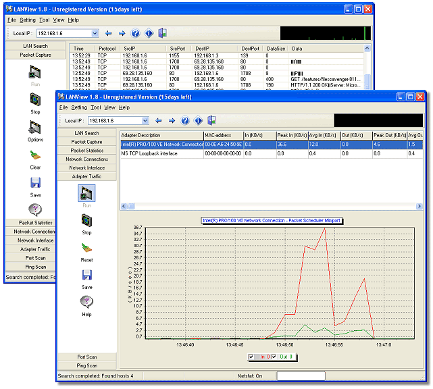Click question mark icon in back window toolbar
This screenshot has width=433, height=389.
135,33
